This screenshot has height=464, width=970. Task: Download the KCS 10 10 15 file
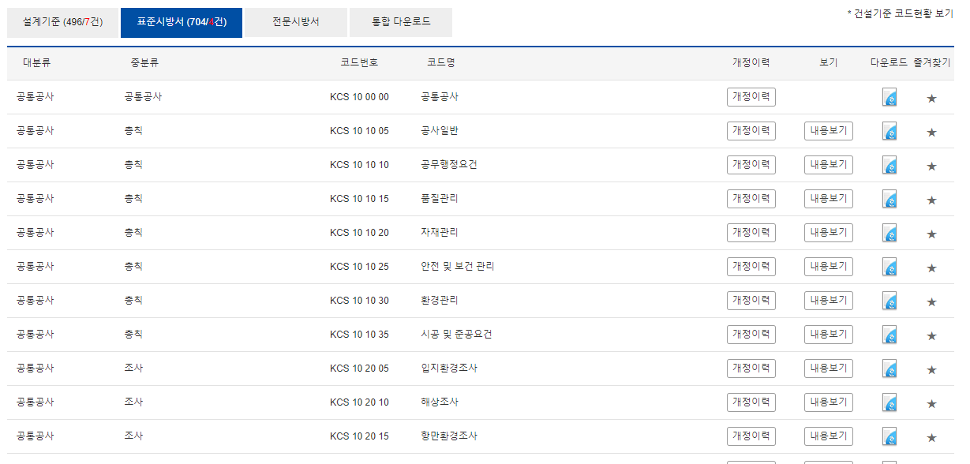[x=889, y=199]
